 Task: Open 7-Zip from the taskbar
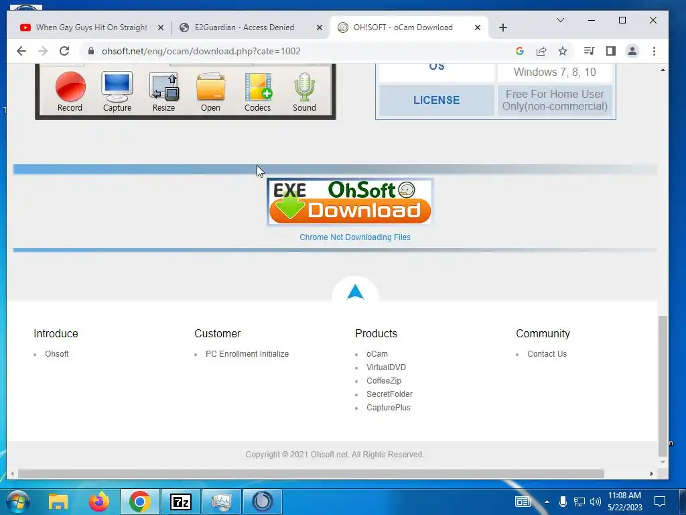coord(181,502)
